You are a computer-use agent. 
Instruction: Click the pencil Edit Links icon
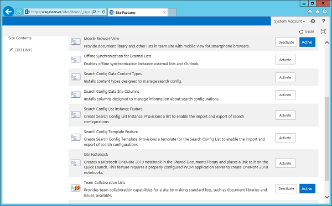point(11,50)
